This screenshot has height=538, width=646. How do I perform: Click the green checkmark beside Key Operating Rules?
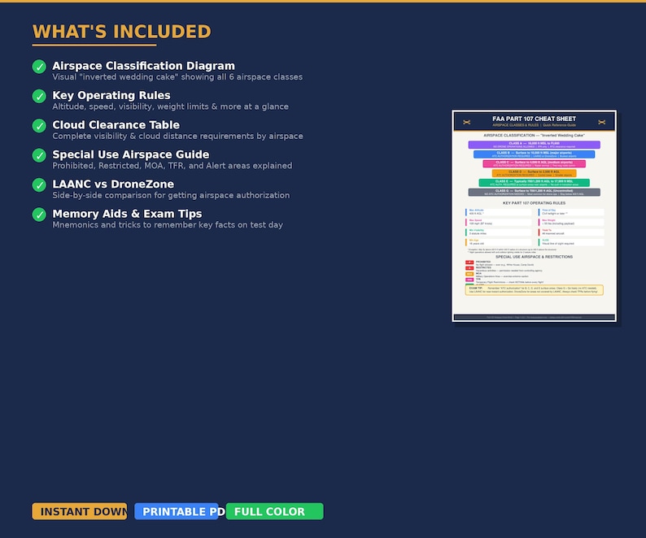pyautogui.click(x=39, y=96)
